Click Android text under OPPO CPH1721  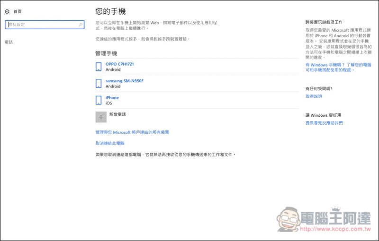113,69
